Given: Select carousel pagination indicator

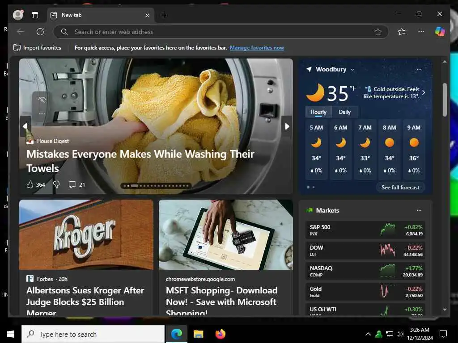Looking at the screenshot, I should coord(156,185).
